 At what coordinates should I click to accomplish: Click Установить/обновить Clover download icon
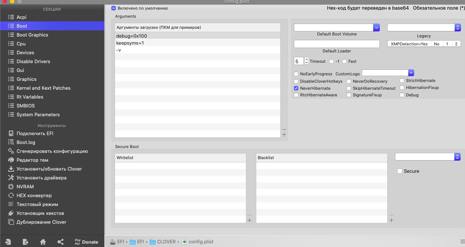10,169
